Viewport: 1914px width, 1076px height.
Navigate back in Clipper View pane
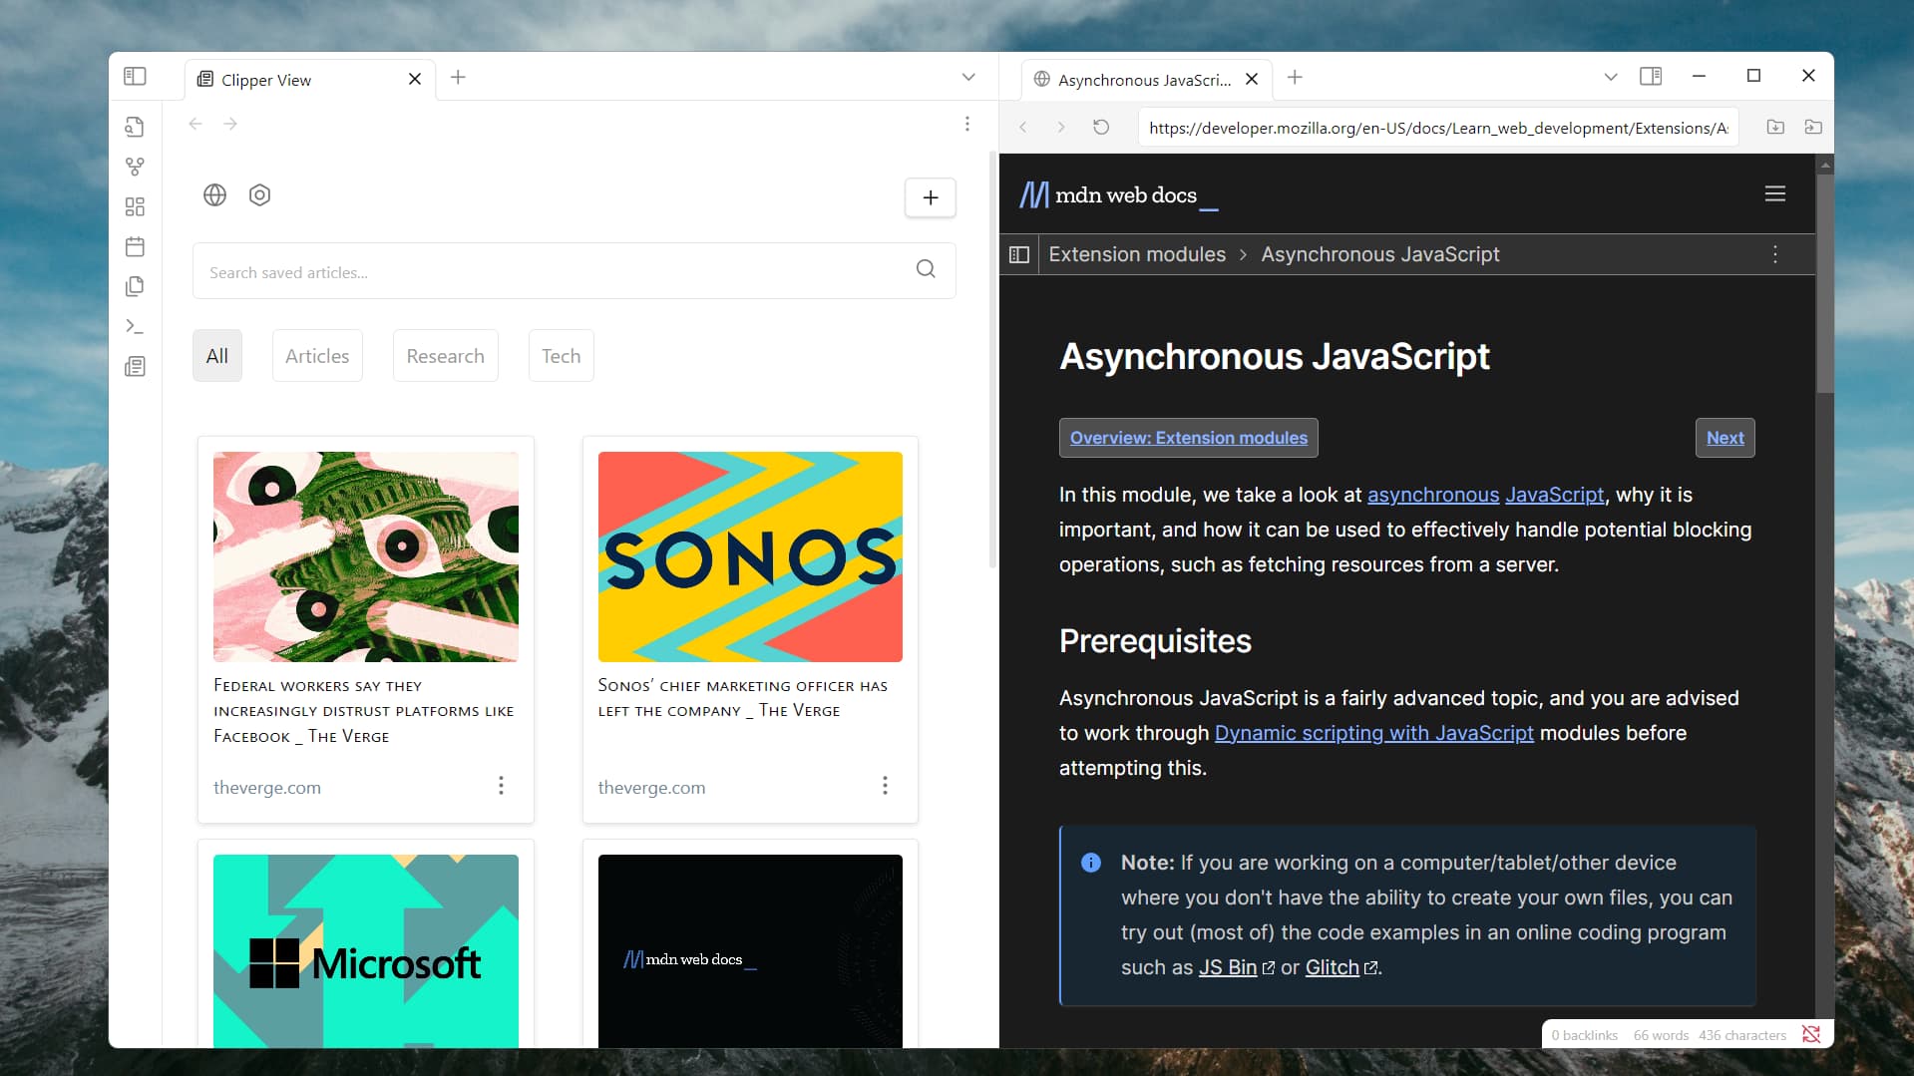coord(195,124)
